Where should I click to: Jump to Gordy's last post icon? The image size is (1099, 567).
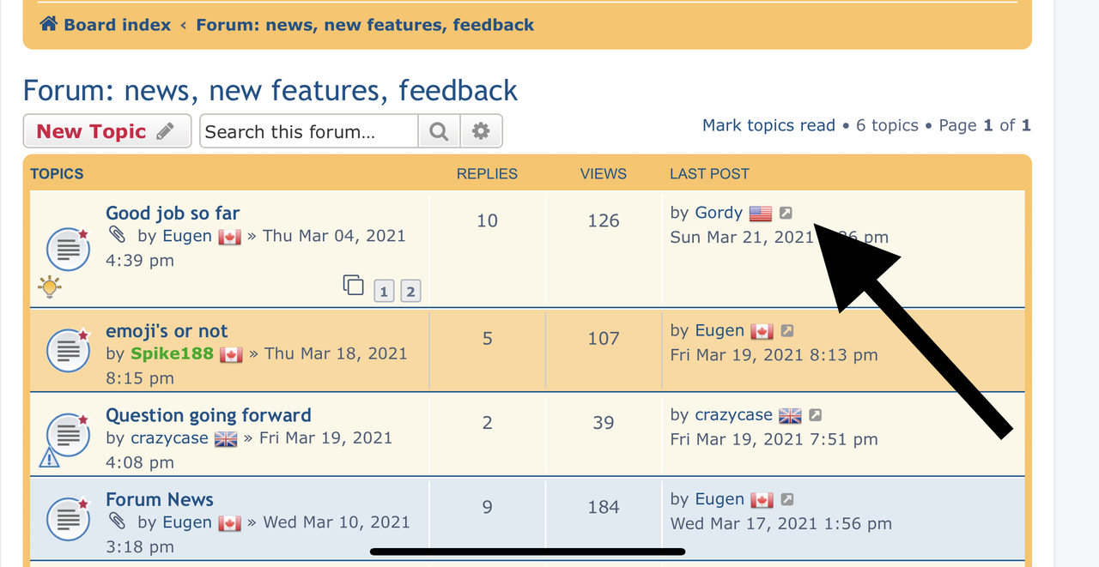[786, 213]
